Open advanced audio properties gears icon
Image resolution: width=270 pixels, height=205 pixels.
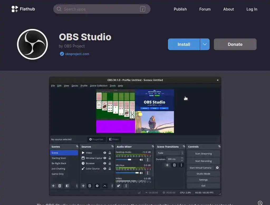[118, 186]
